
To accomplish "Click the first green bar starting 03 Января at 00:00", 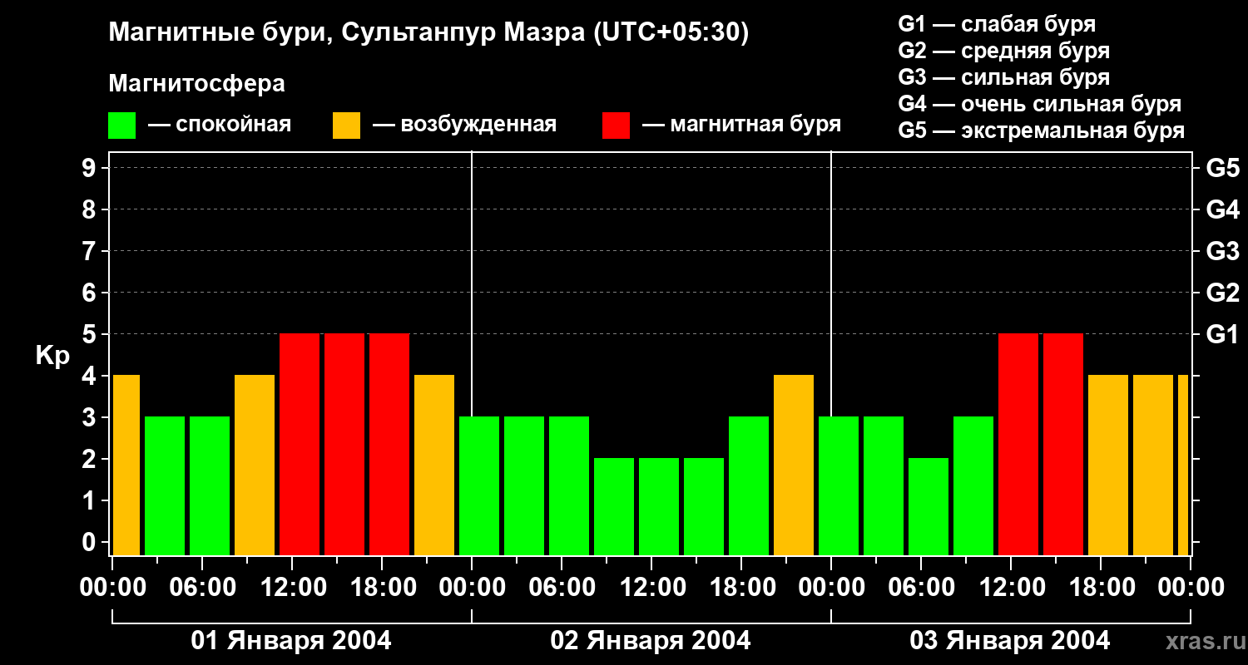I will coord(839,486).
